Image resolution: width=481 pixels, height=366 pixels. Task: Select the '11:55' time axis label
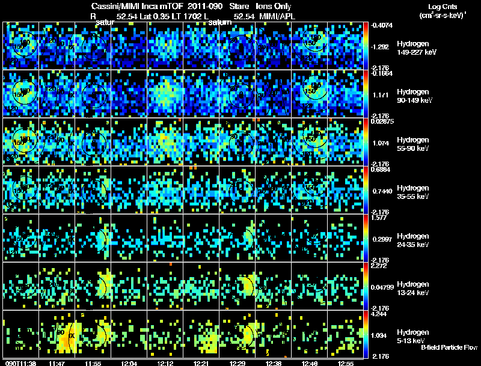93,363
